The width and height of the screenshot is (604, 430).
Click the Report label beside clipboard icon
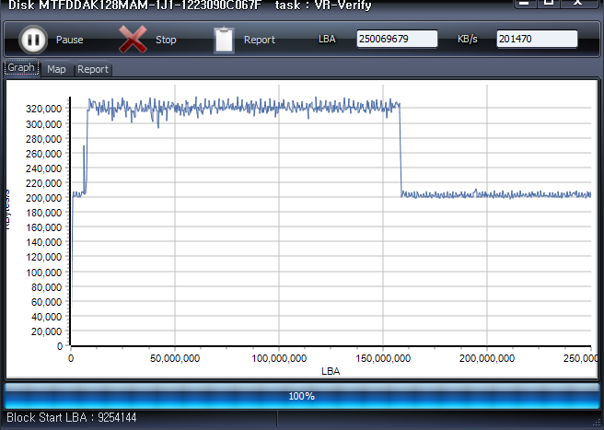[x=260, y=40]
